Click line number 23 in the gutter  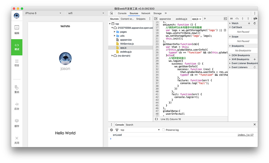[x=157, y=44]
